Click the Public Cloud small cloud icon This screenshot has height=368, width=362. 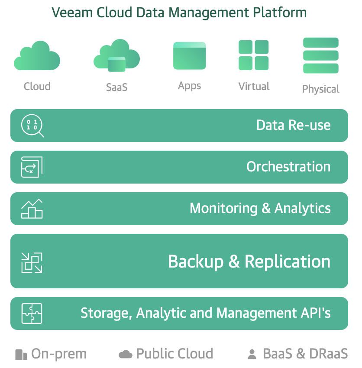125,355
